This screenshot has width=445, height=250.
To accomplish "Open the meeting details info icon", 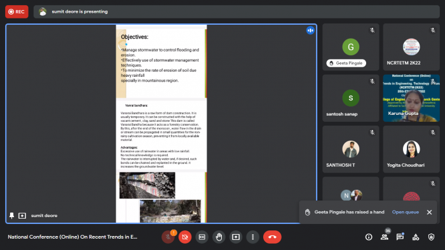I will pyautogui.click(x=369, y=237).
